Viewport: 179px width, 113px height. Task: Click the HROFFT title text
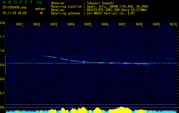pyautogui.click(x=16, y=2)
